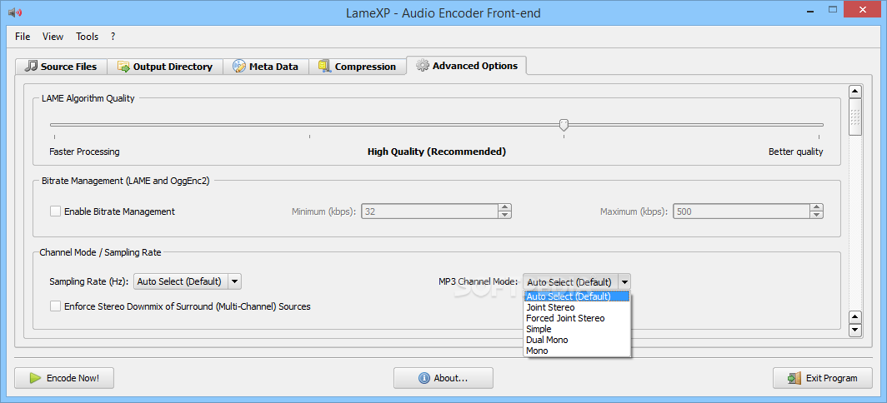Open the Sampling Rate dropdown
Screen dimensions: 887x403
(x=188, y=281)
